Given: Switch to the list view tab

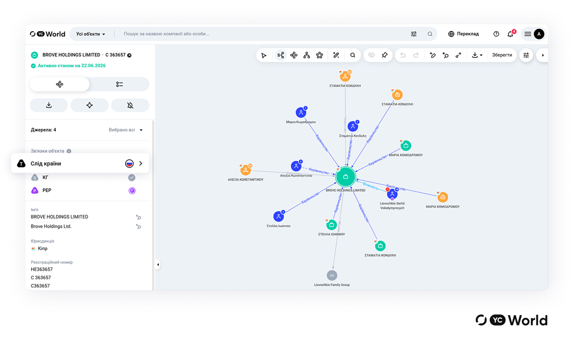Looking at the screenshot, I should point(120,85).
